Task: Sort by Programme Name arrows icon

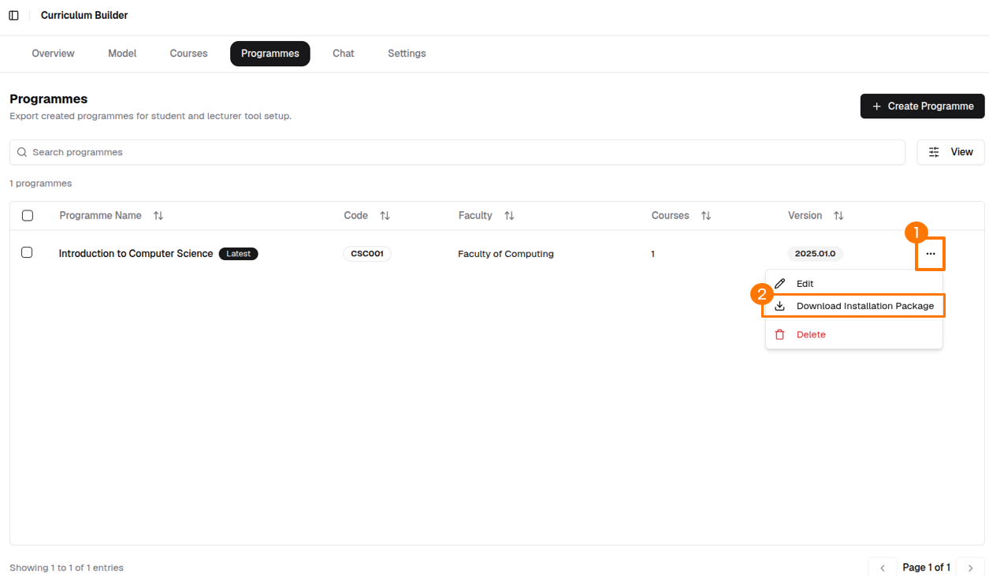Action: 158,216
